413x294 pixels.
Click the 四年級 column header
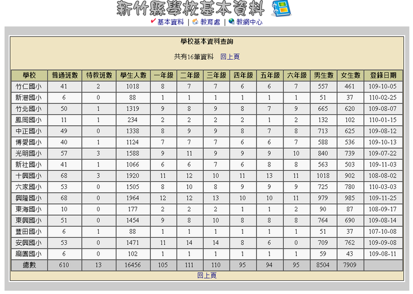click(x=243, y=75)
